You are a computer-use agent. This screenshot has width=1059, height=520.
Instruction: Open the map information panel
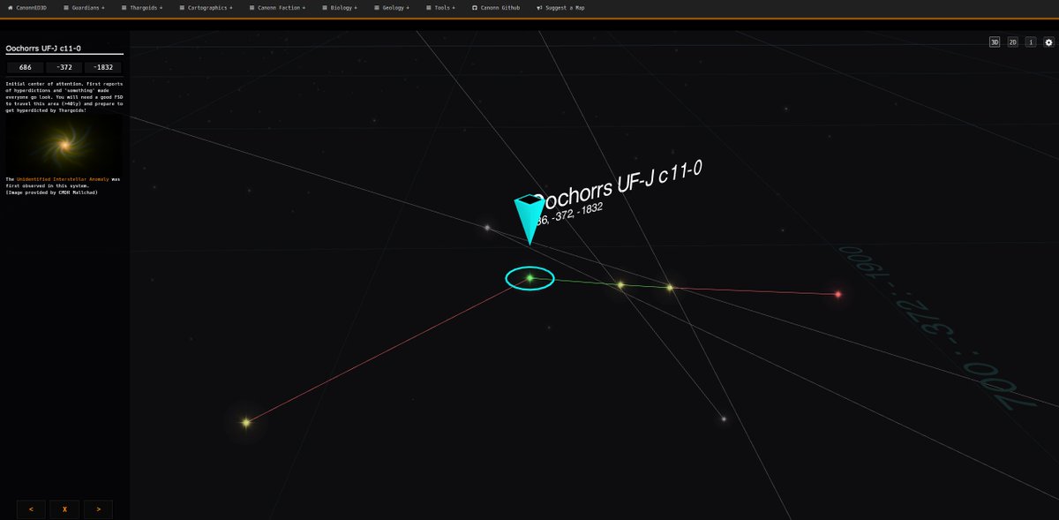coord(1030,41)
